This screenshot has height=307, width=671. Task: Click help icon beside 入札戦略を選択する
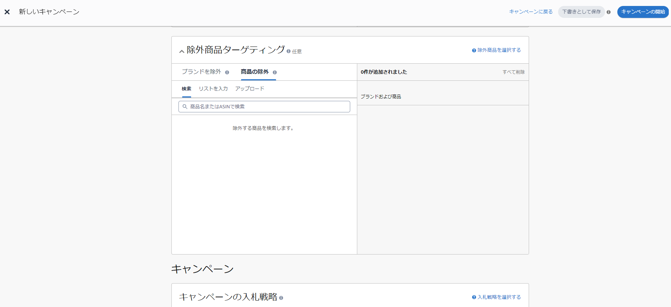click(474, 297)
